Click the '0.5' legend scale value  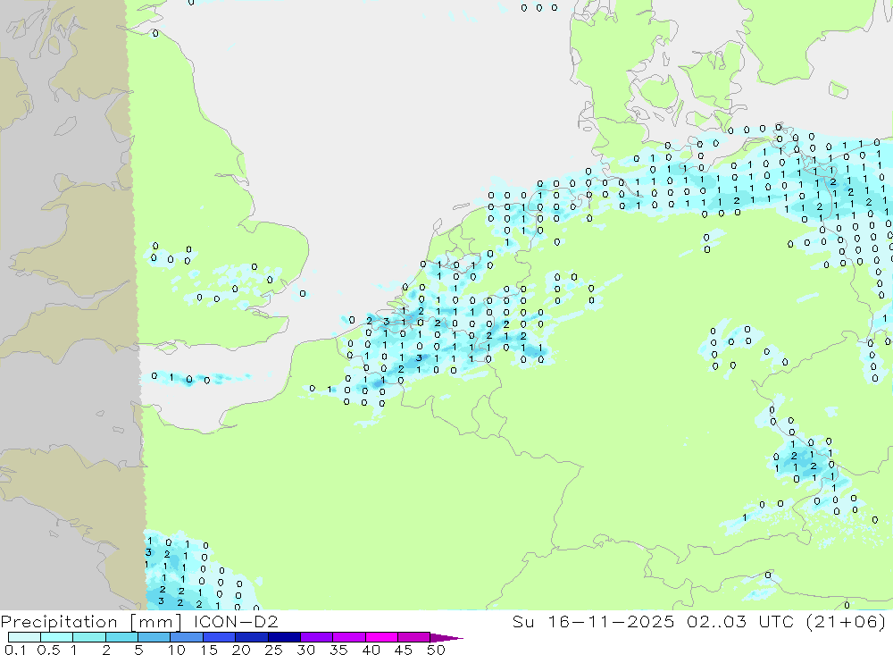(x=48, y=650)
